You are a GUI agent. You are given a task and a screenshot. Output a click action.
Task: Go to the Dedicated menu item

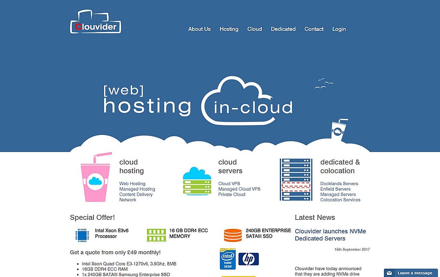[283, 29]
